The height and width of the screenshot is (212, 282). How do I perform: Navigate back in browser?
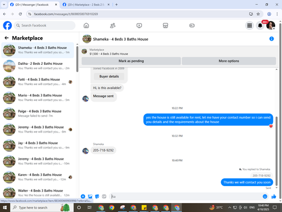[x=5, y=14]
